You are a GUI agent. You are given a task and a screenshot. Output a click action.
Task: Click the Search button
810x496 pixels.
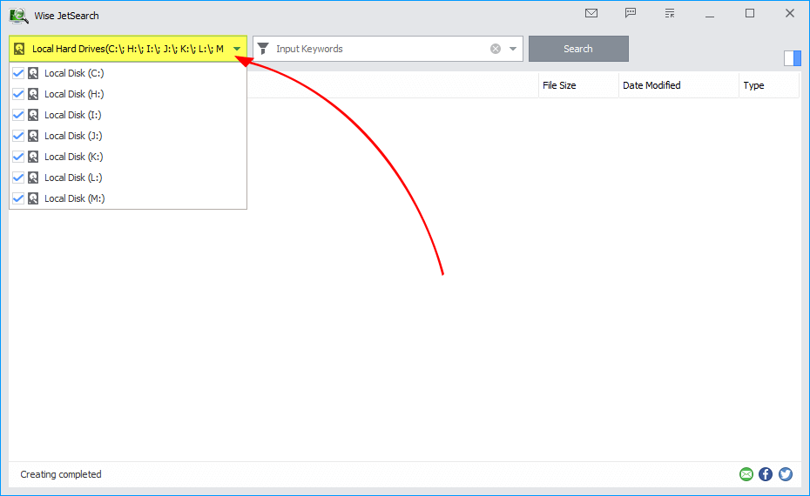(x=578, y=49)
